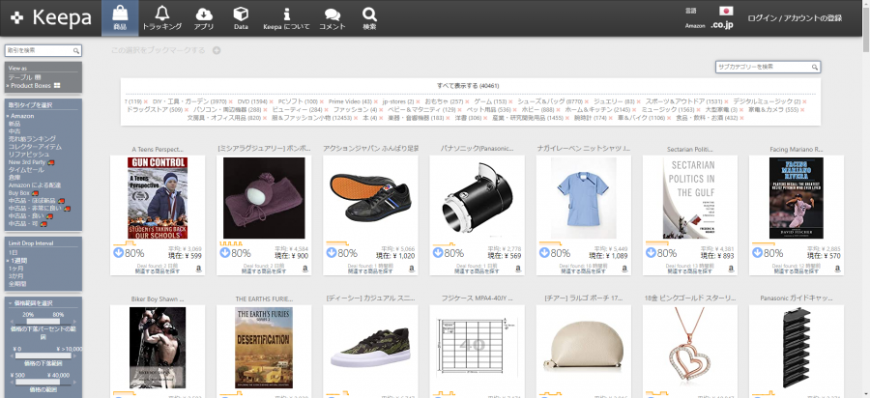Click price graph icon on ミシアラグジュアリー card
Viewport: 870px width, 398px height.
click(x=231, y=243)
